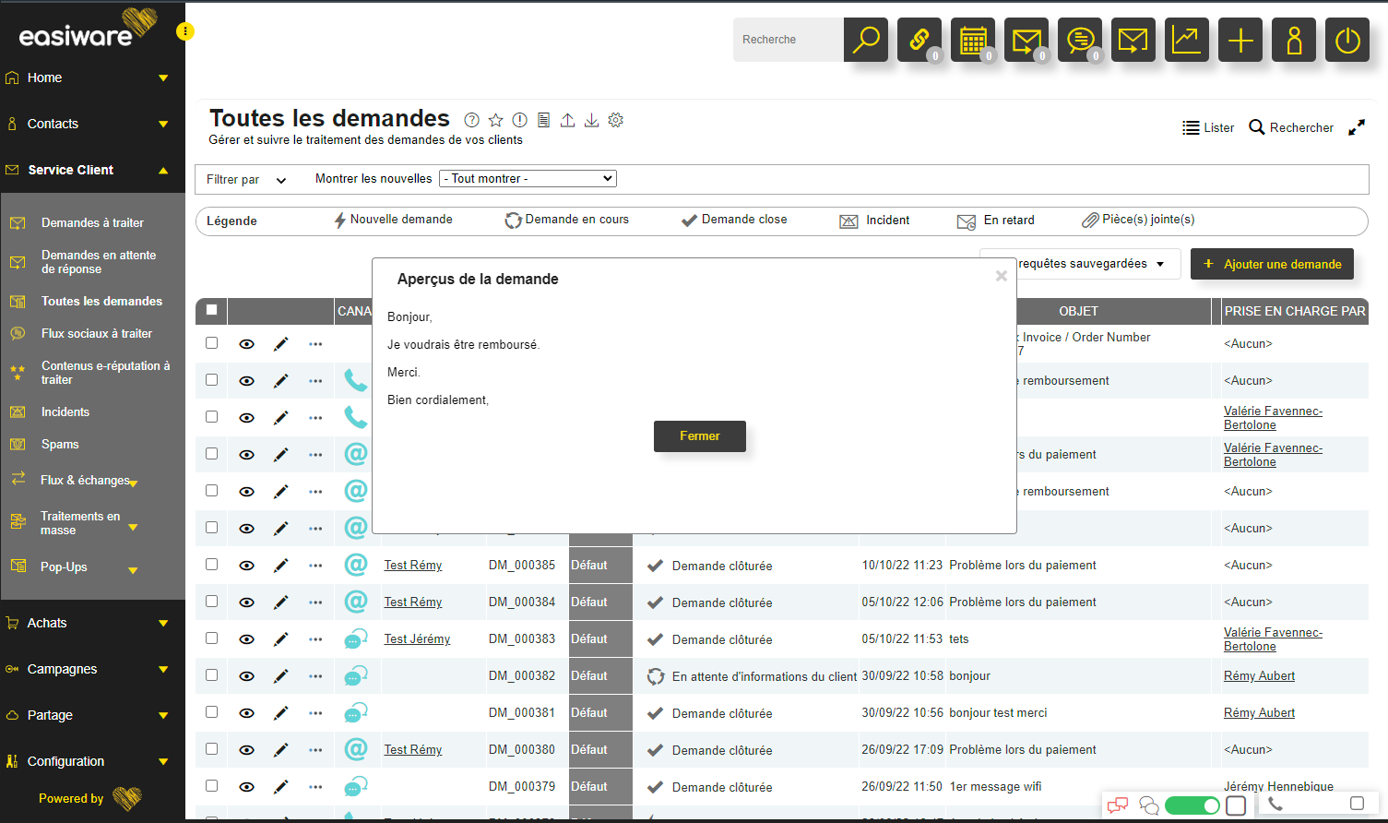Image resolution: width=1388 pixels, height=823 pixels.
Task: Click the power logout icon
Action: [x=1347, y=40]
